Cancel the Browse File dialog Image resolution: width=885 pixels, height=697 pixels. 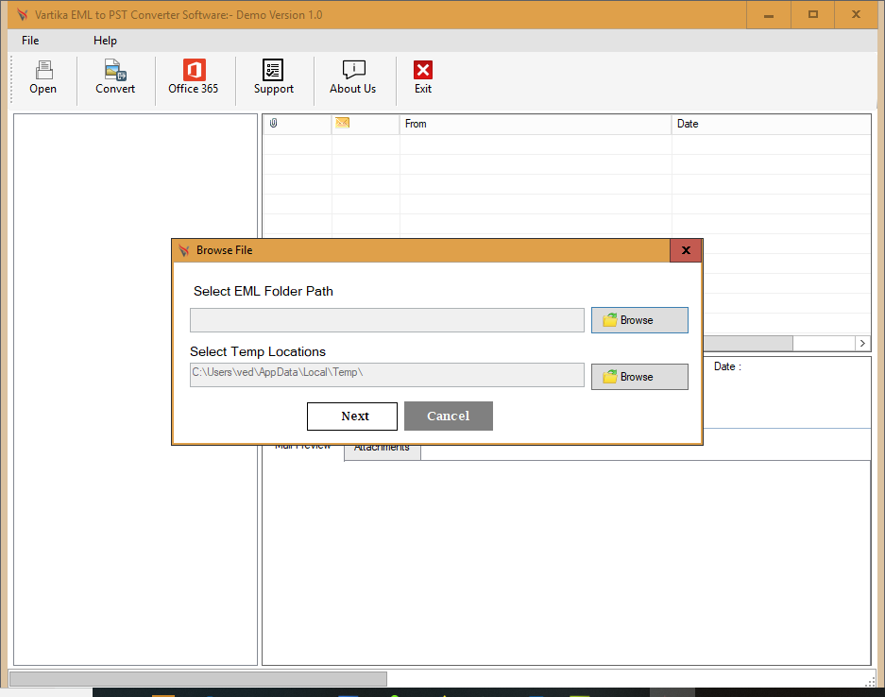click(448, 416)
